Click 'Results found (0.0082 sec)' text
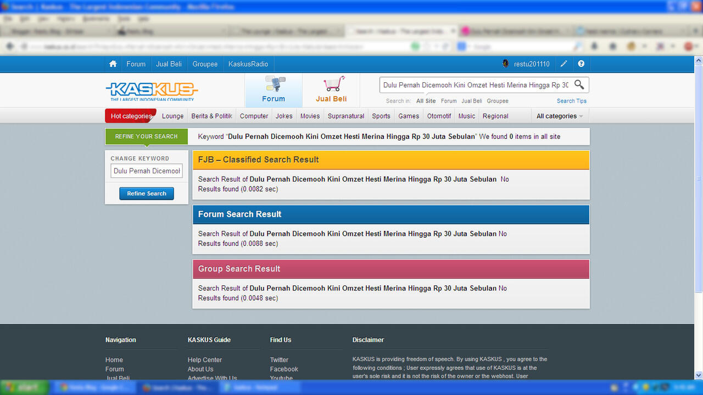The image size is (703, 395). click(x=238, y=189)
